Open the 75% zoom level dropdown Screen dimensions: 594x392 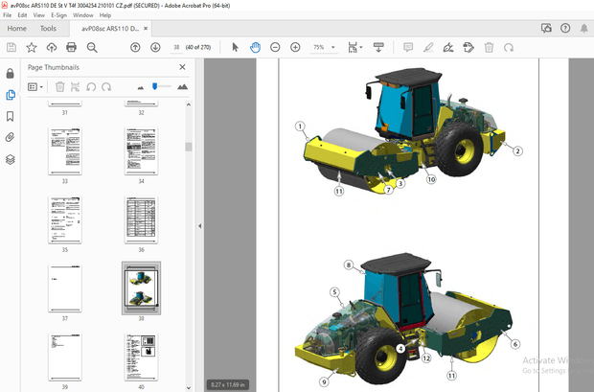[334, 47]
